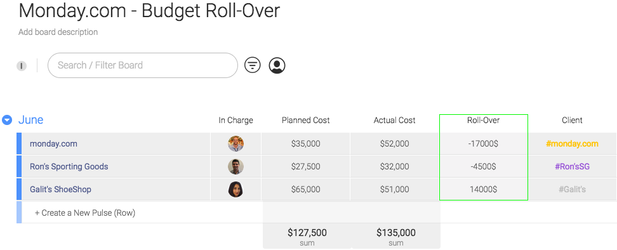Open the board filter icon

[x=252, y=65]
